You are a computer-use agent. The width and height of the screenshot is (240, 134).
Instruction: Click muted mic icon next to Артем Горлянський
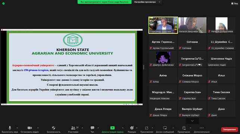[151, 48]
